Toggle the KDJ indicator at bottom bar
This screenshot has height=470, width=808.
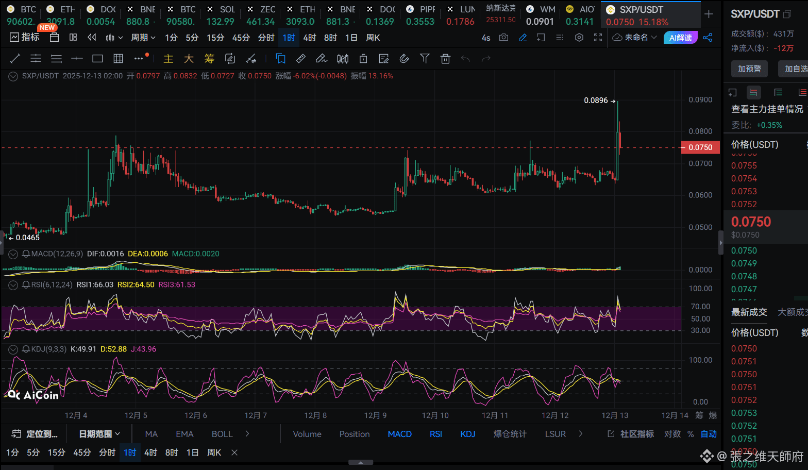467,434
